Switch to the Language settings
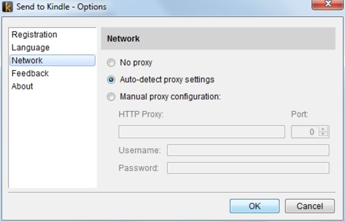 (x=31, y=48)
